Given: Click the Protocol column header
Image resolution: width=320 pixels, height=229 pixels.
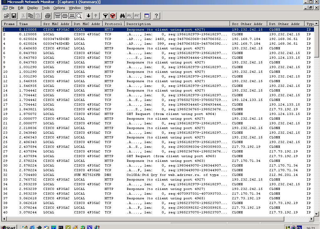Looking at the screenshot, I should click(113, 24).
